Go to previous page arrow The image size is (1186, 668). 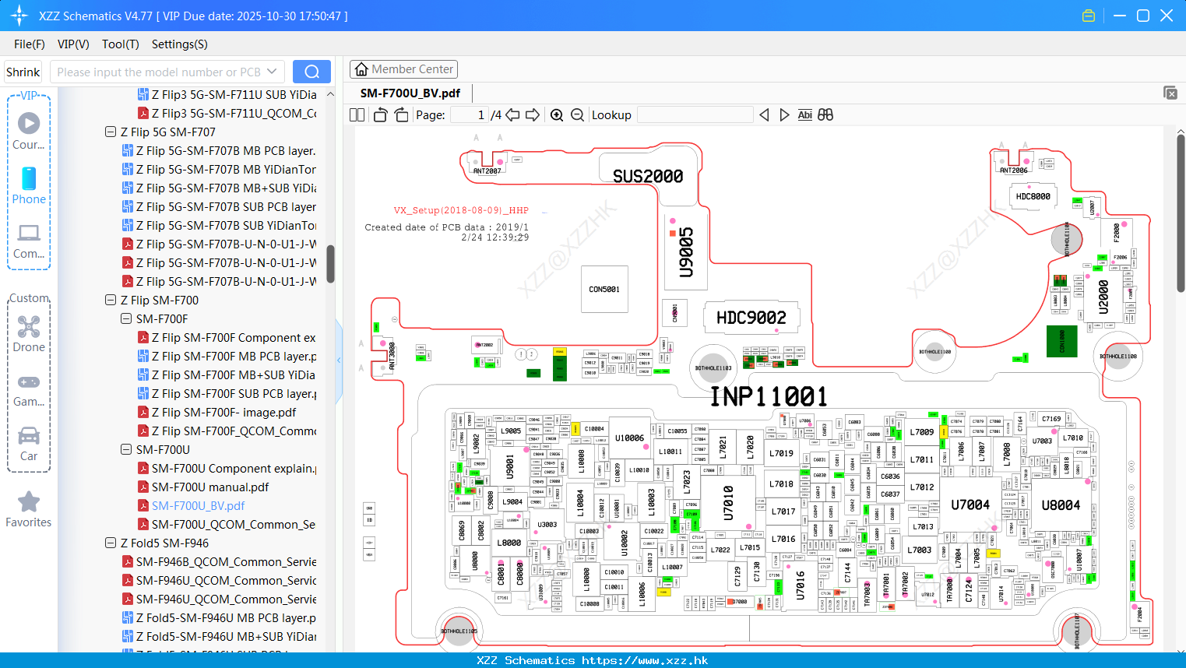[x=512, y=114]
